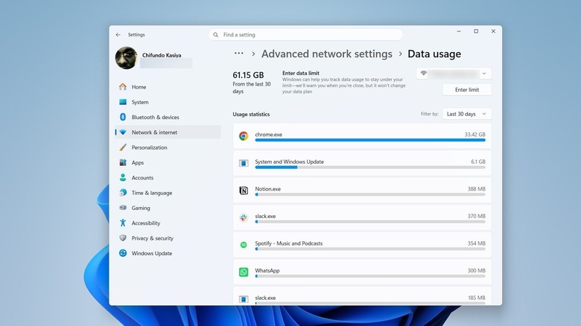Viewport: 581px width, 326px height.
Task: Open Accessibility settings
Action: point(168,223)
